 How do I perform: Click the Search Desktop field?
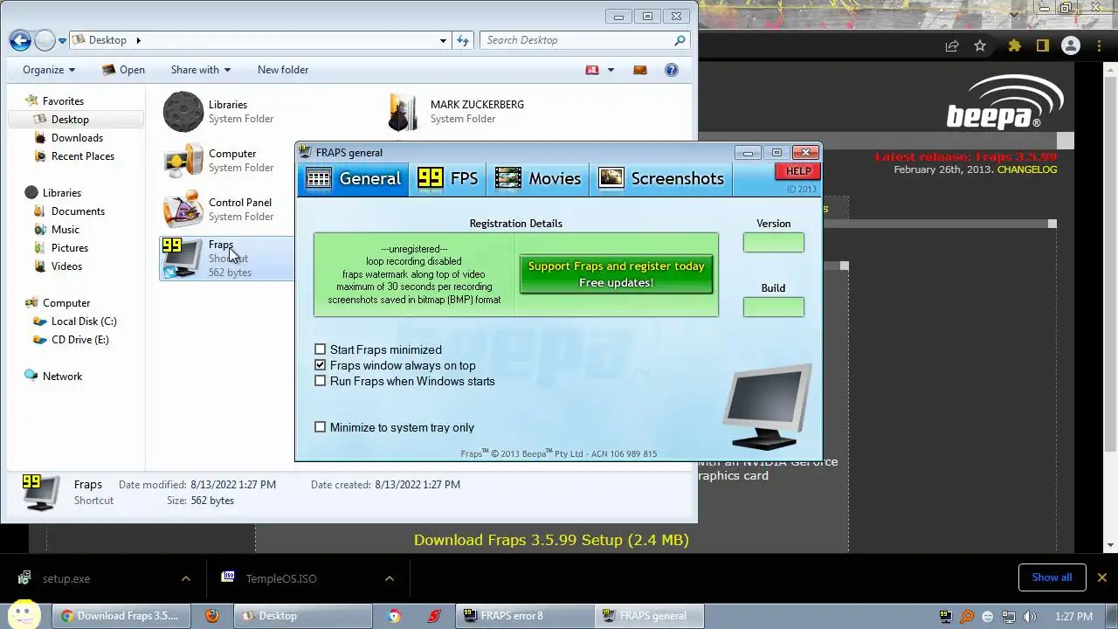(x=576, y=40)
